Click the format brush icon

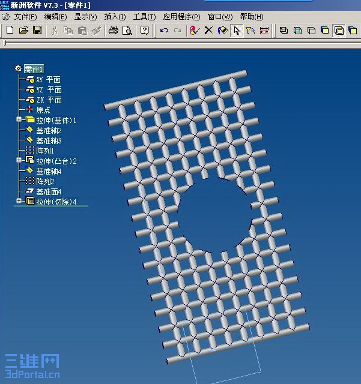coord(96,31)
